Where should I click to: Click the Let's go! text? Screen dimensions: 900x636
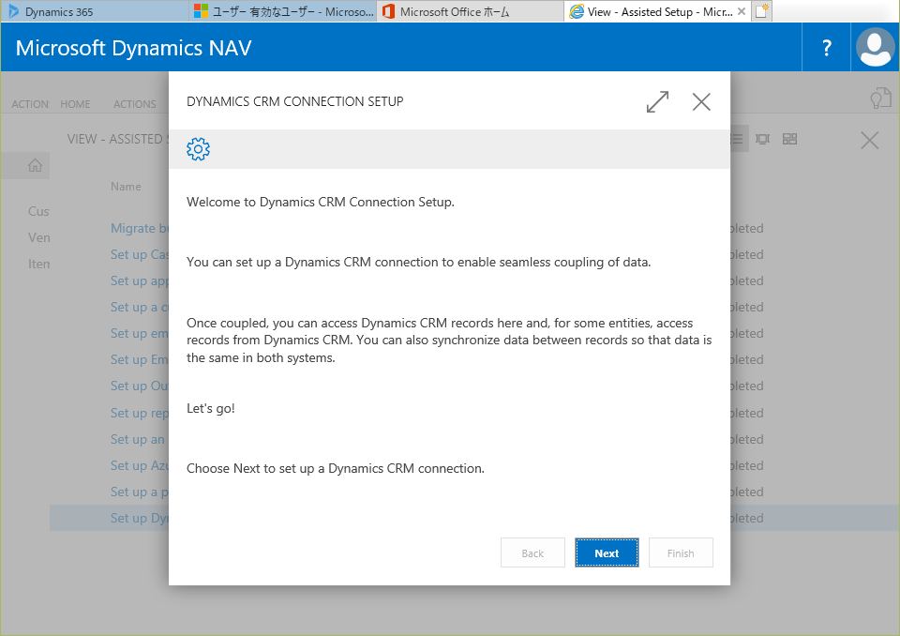pos(211,408)
